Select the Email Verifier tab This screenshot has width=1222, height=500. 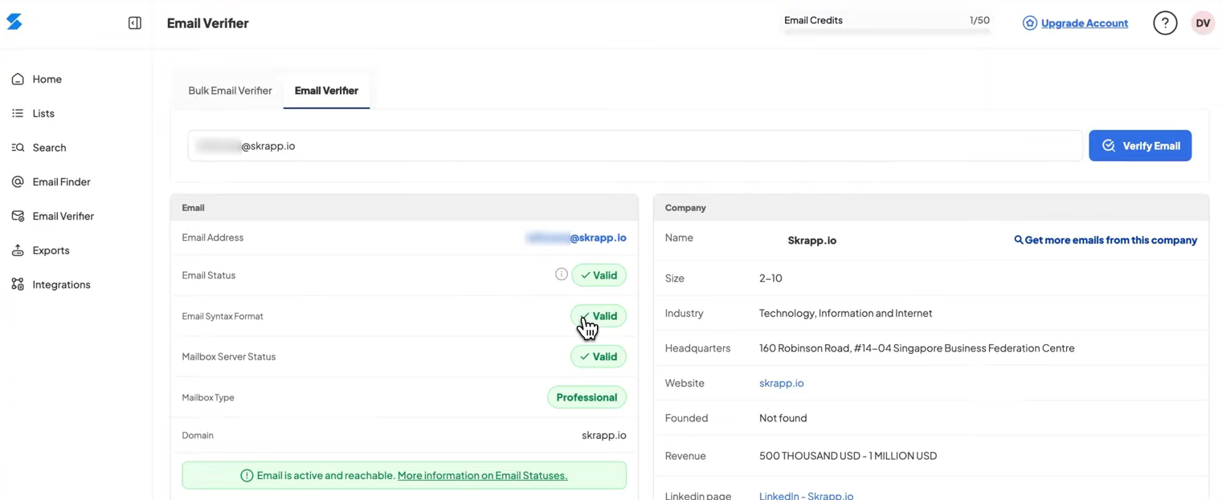tap(326, 91)
